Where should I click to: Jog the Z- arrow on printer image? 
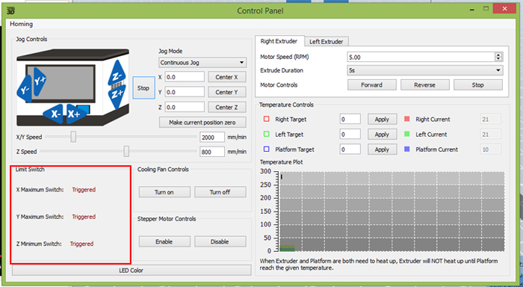(117, 74)
